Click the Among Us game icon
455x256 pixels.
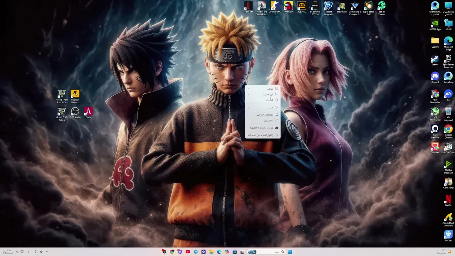click(x=288, y=8)
